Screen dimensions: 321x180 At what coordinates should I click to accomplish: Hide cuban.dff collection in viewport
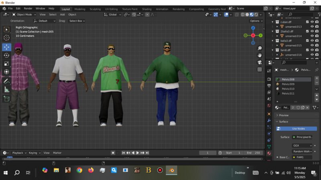312,22
